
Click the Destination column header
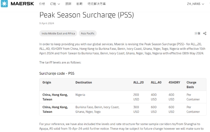pyautogui.click(x=84, y=82)
